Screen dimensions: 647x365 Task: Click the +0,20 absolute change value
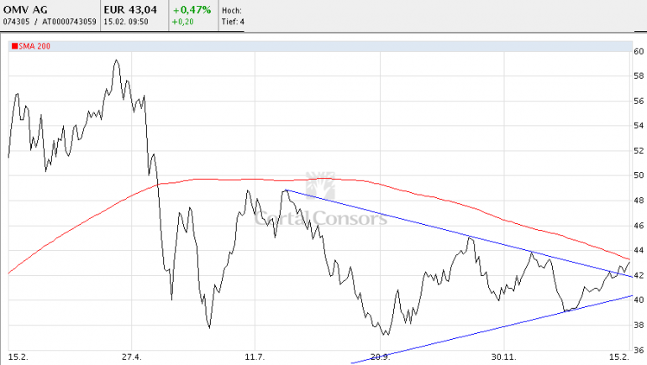point(183,22)
